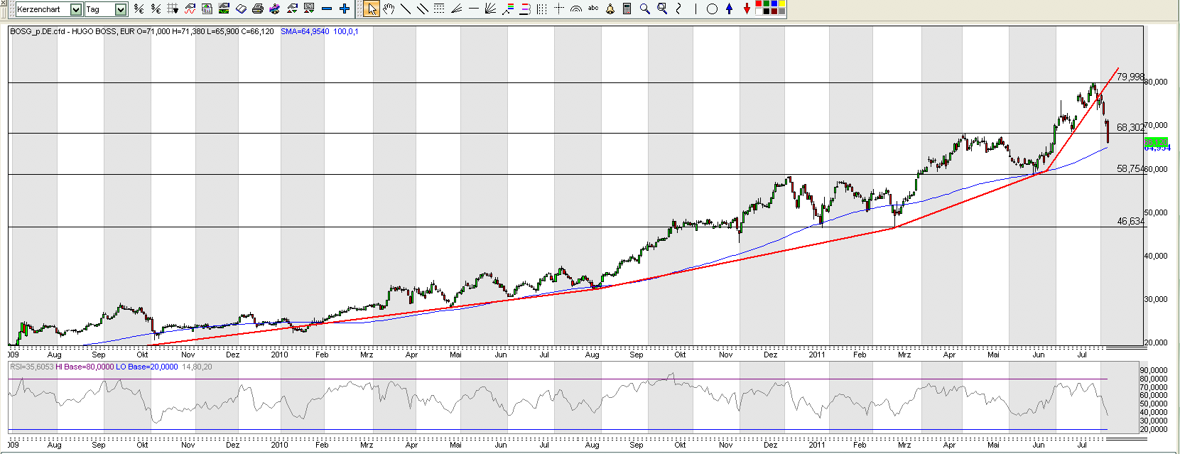Click the BOSG_p.DE.cfd HUGO BOSS title text
The width and height of the screenshot is (1180, 454).
click(x=64, y=31)
